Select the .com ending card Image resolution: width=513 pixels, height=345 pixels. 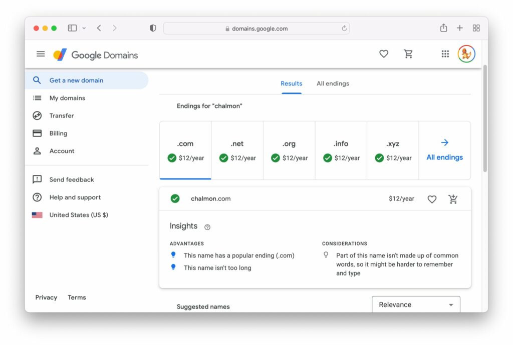(x=185, y=150)
